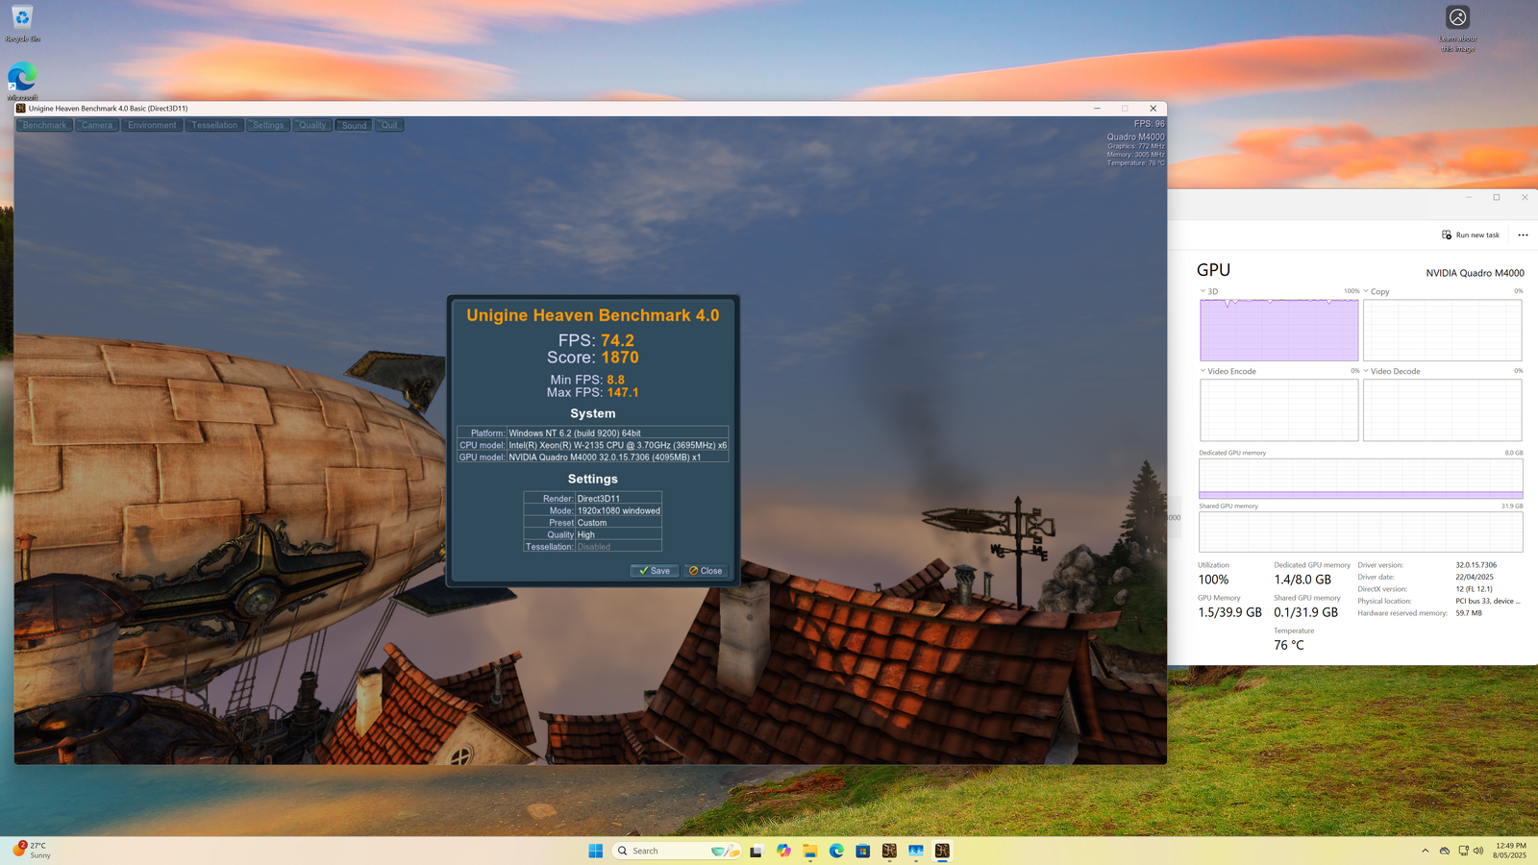This screenshot has height=865, width=1538.
Task: Click the 1920x1080 windowed mode cell
Action: pos(618,510)
